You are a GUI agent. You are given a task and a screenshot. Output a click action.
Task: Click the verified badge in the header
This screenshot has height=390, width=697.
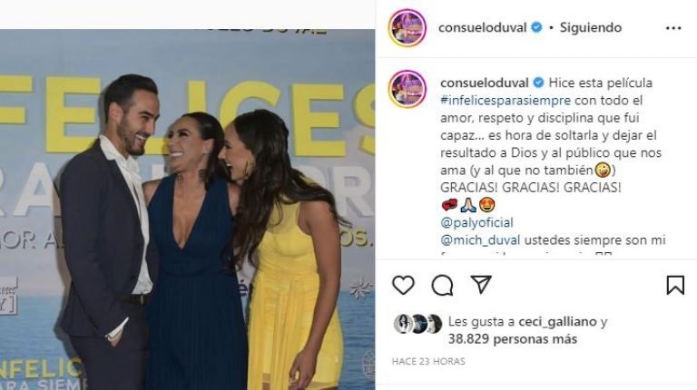click(536, 27)
